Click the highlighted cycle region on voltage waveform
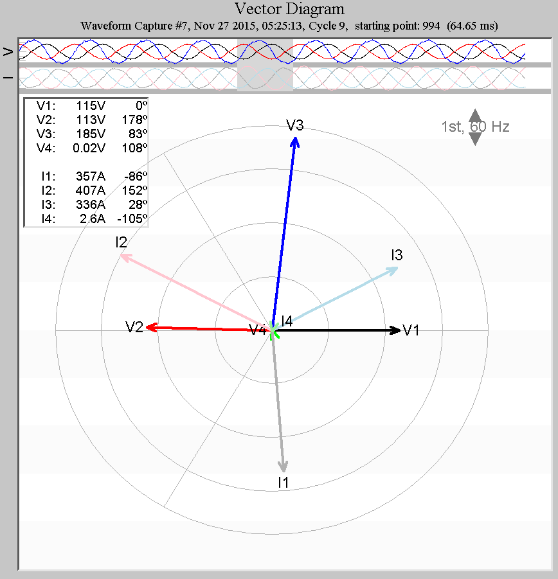Image resolution: width=558 pixels, height=579 pixels. point(265,50)
